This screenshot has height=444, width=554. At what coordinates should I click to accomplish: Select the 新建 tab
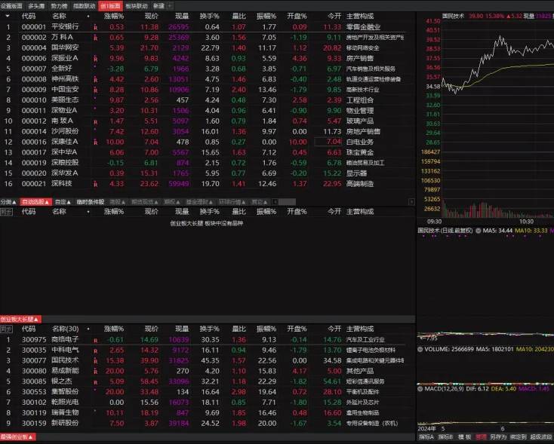coord(159,5)
